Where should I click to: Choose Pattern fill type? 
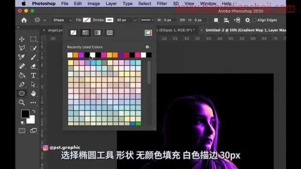tap(110, 32)
